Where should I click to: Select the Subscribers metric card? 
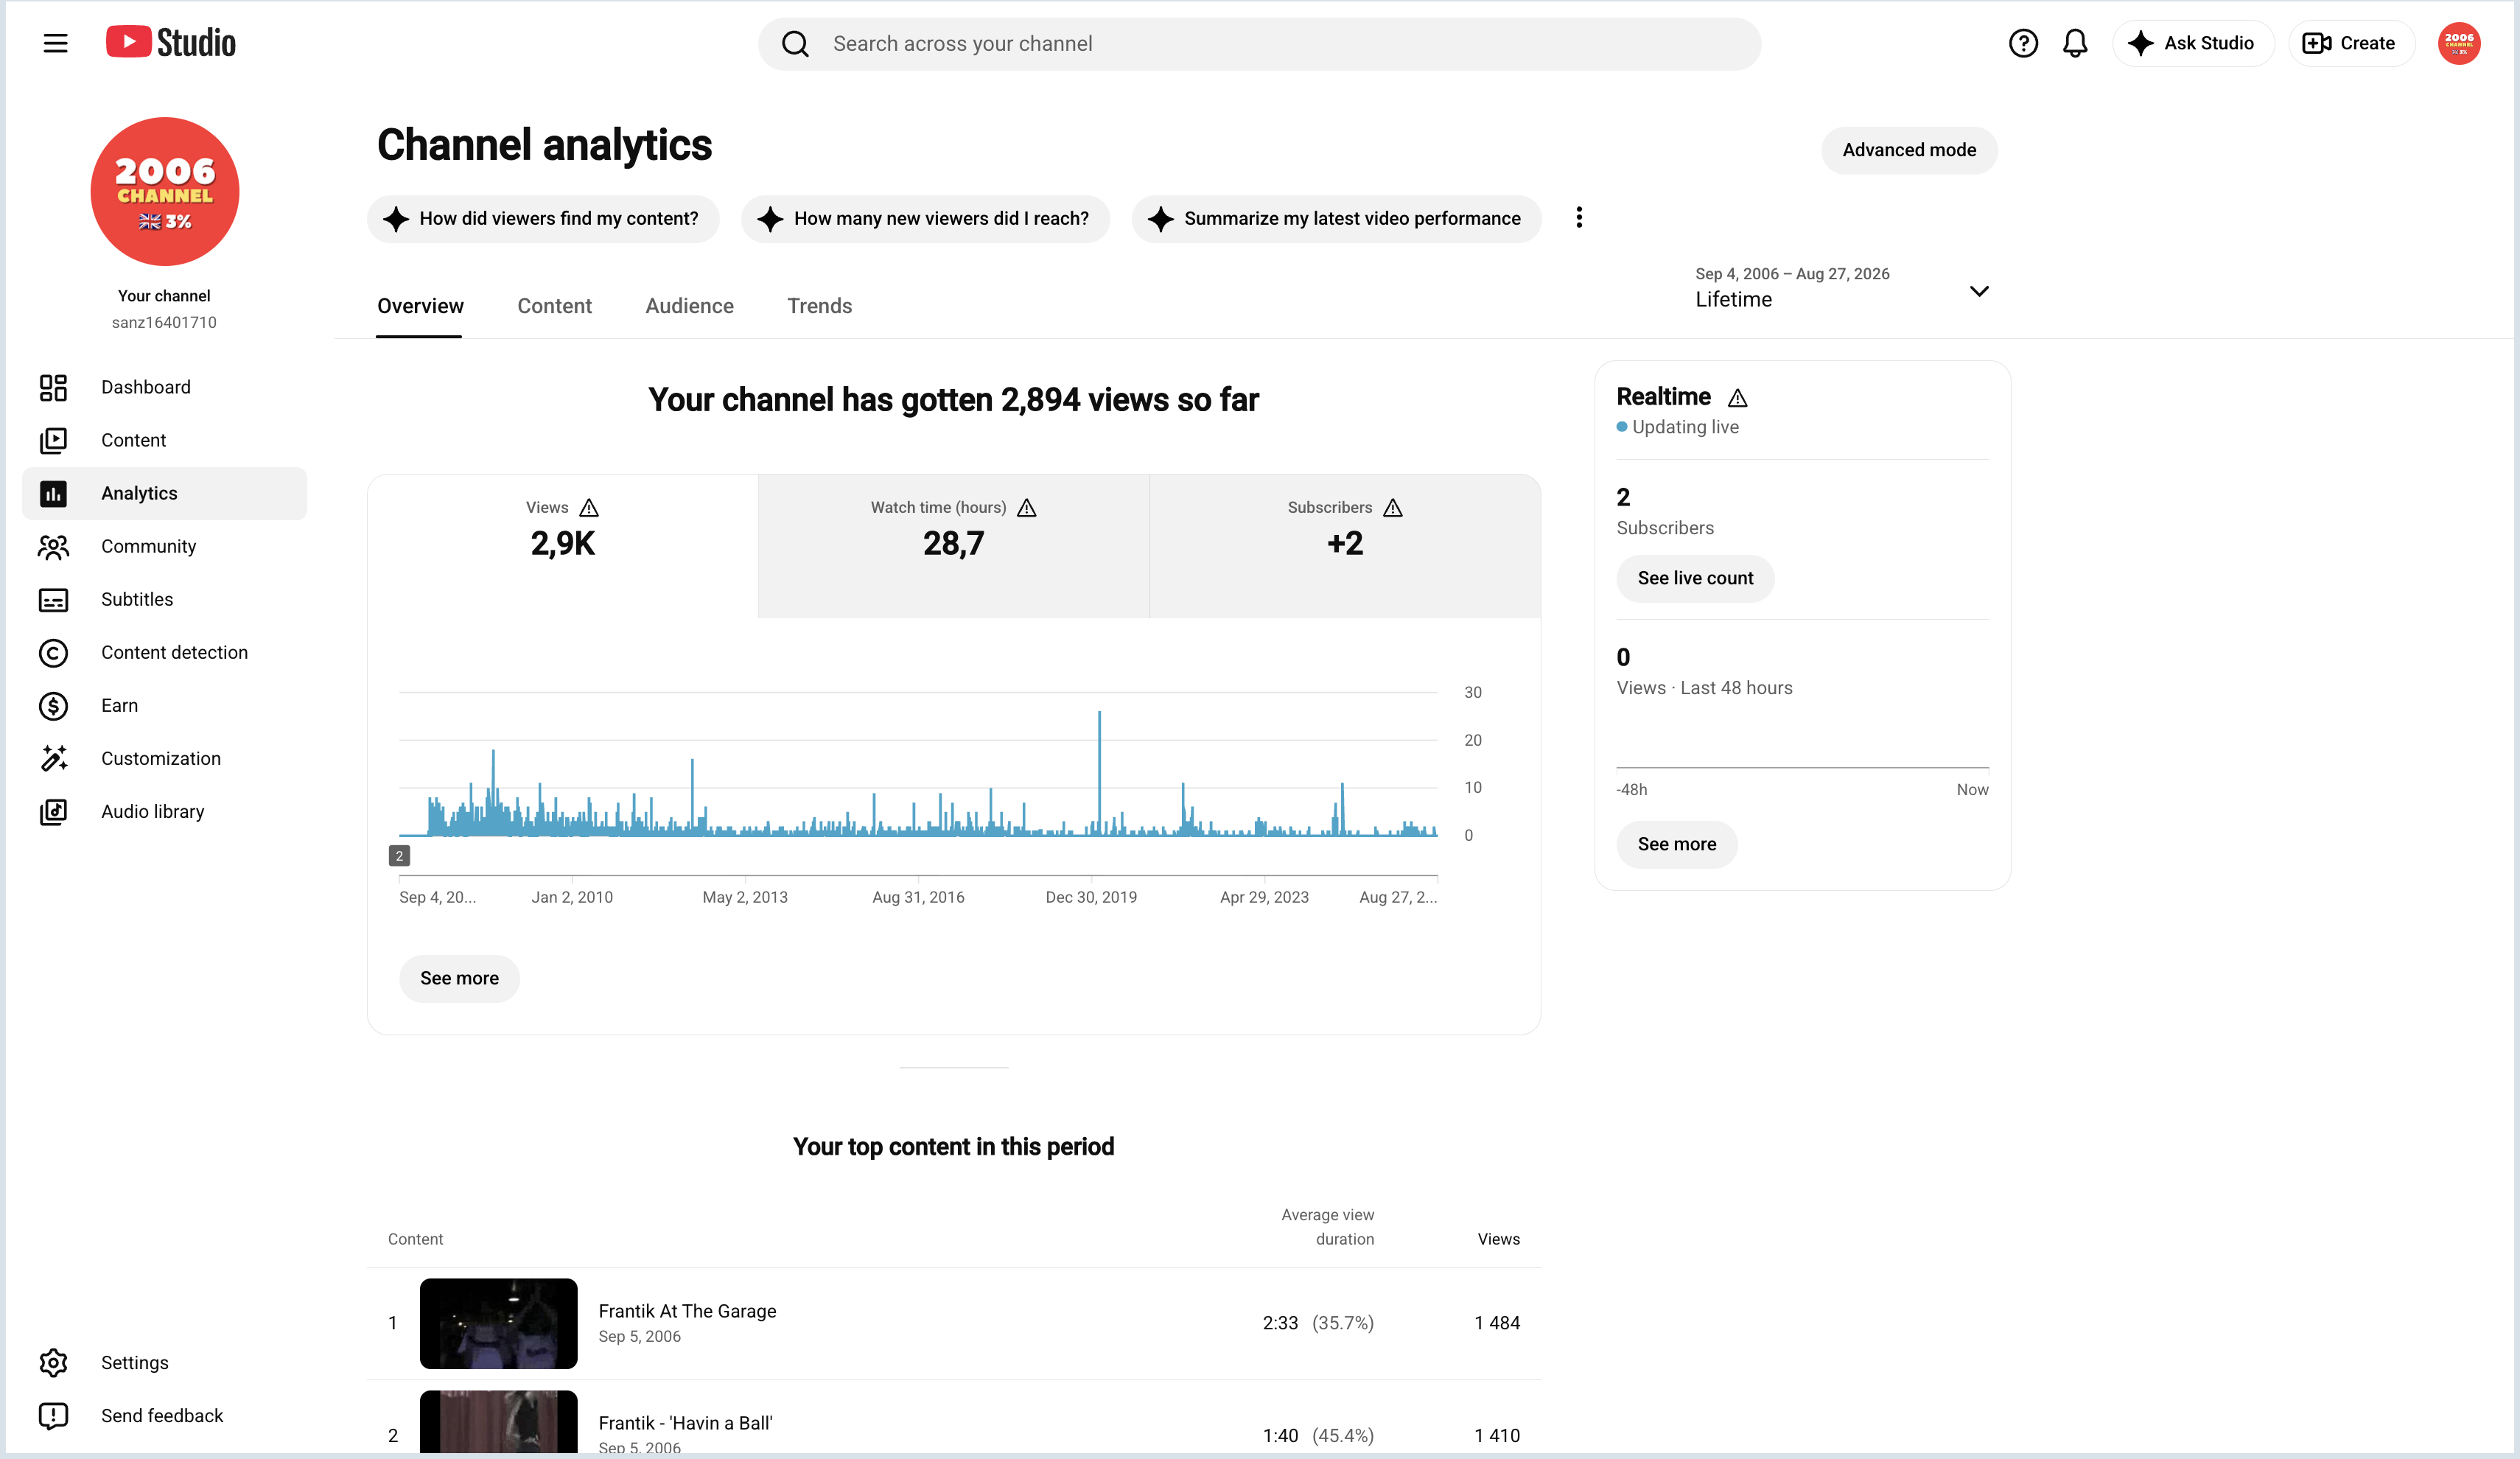1345,546
